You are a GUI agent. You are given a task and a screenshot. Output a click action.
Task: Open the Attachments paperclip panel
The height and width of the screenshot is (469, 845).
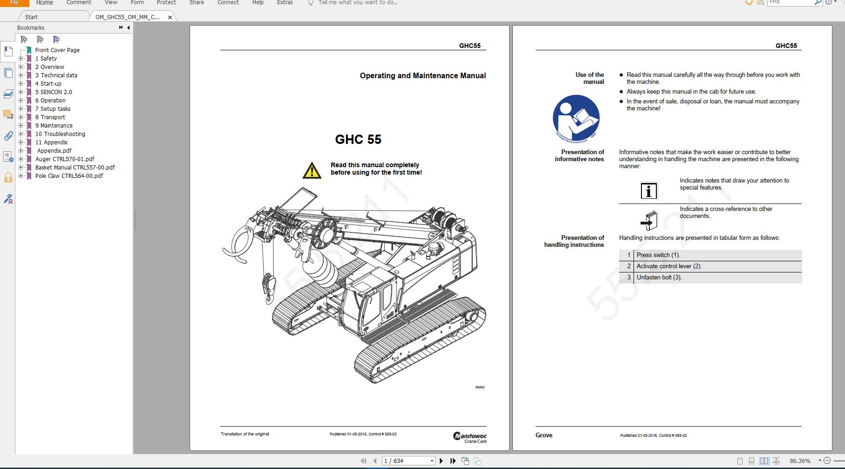click(8, 136)
